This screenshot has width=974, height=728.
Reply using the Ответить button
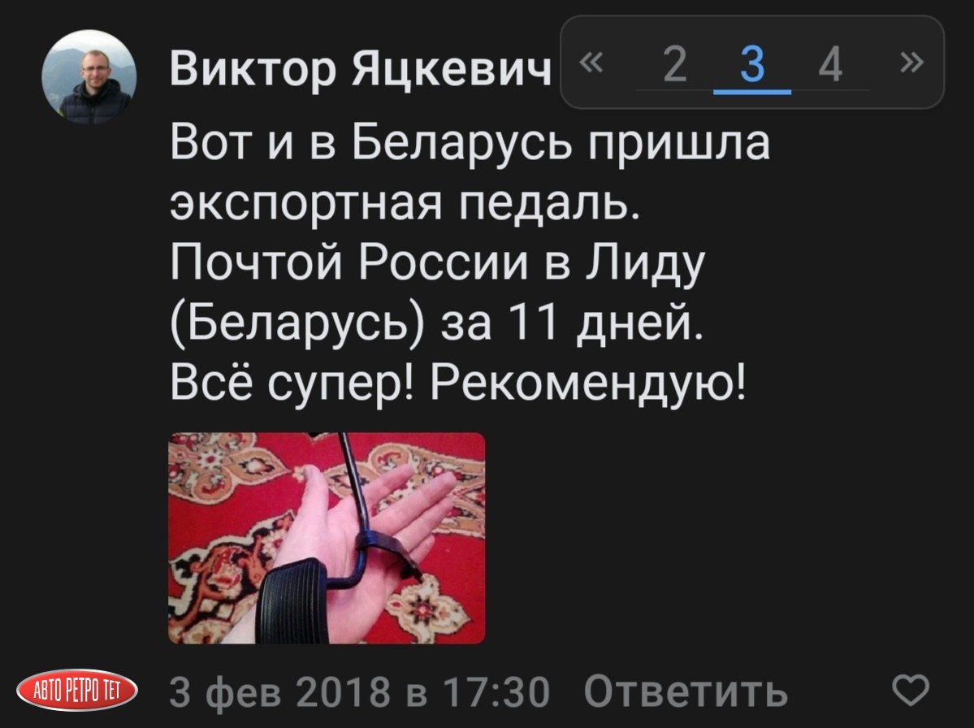coord(686,691)
